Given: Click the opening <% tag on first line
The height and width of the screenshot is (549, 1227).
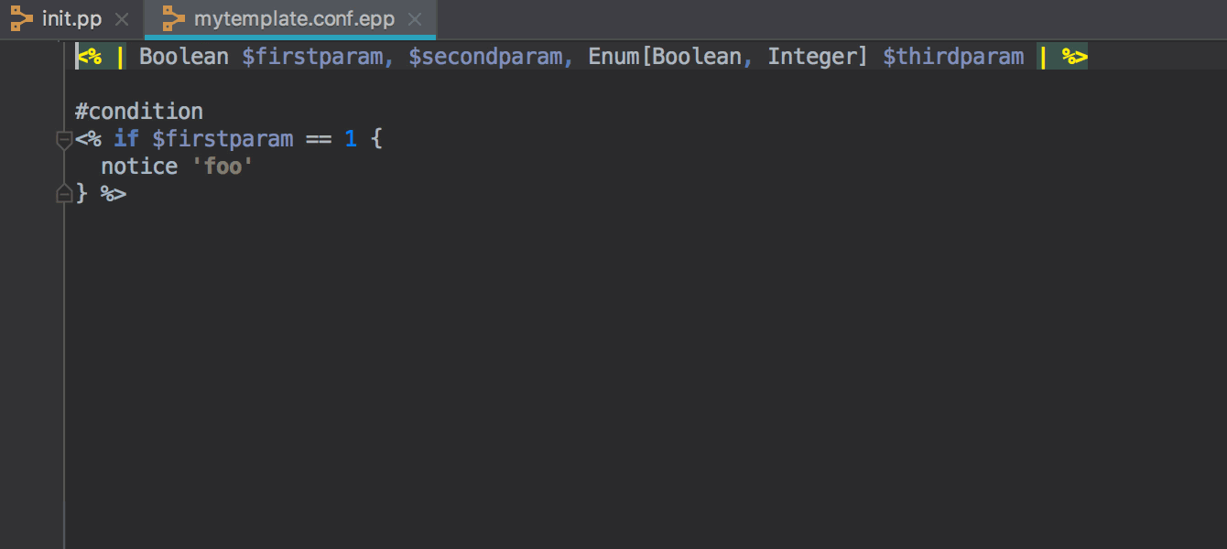Looking at the screenshot, I should (89, 57).
